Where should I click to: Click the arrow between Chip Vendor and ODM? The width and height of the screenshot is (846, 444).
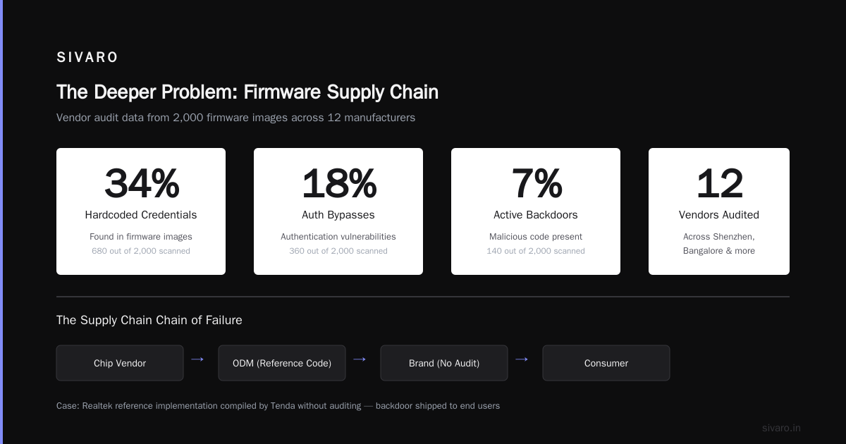coord(197,359)
